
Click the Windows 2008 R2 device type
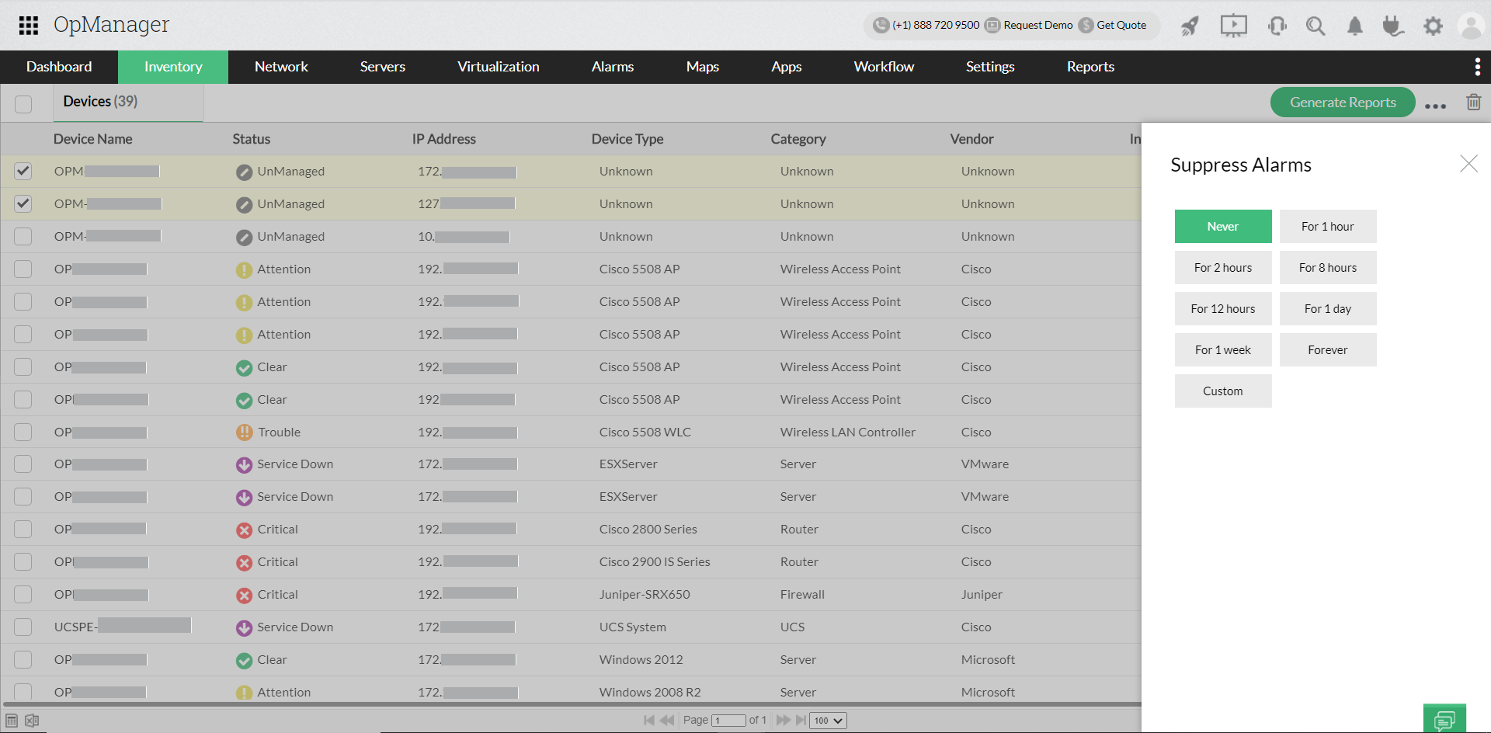coord(650,693)
